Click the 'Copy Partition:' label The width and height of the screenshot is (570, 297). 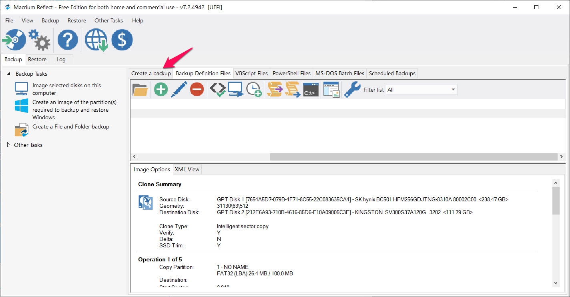pos(177,267)
